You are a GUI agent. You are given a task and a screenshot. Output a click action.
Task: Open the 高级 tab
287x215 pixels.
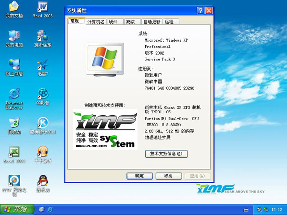pyautogui.click(x=132, y=22)
